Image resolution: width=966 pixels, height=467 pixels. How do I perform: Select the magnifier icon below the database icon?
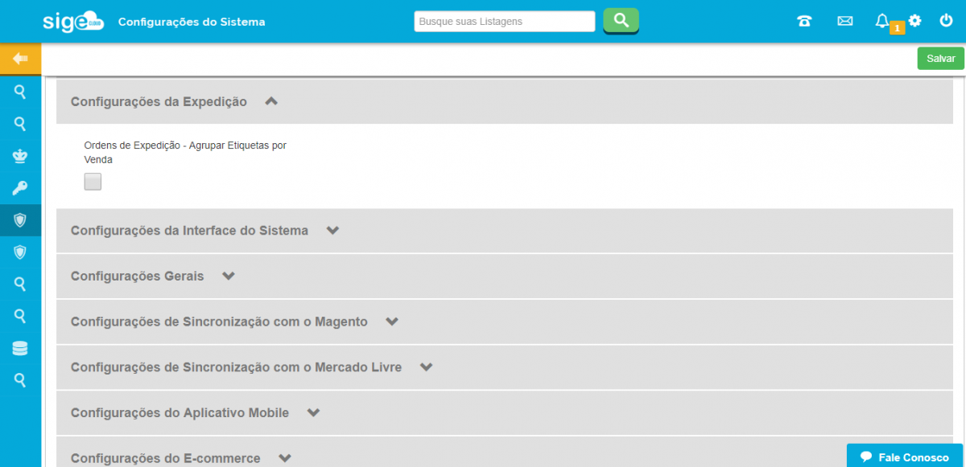pos(20,379)
